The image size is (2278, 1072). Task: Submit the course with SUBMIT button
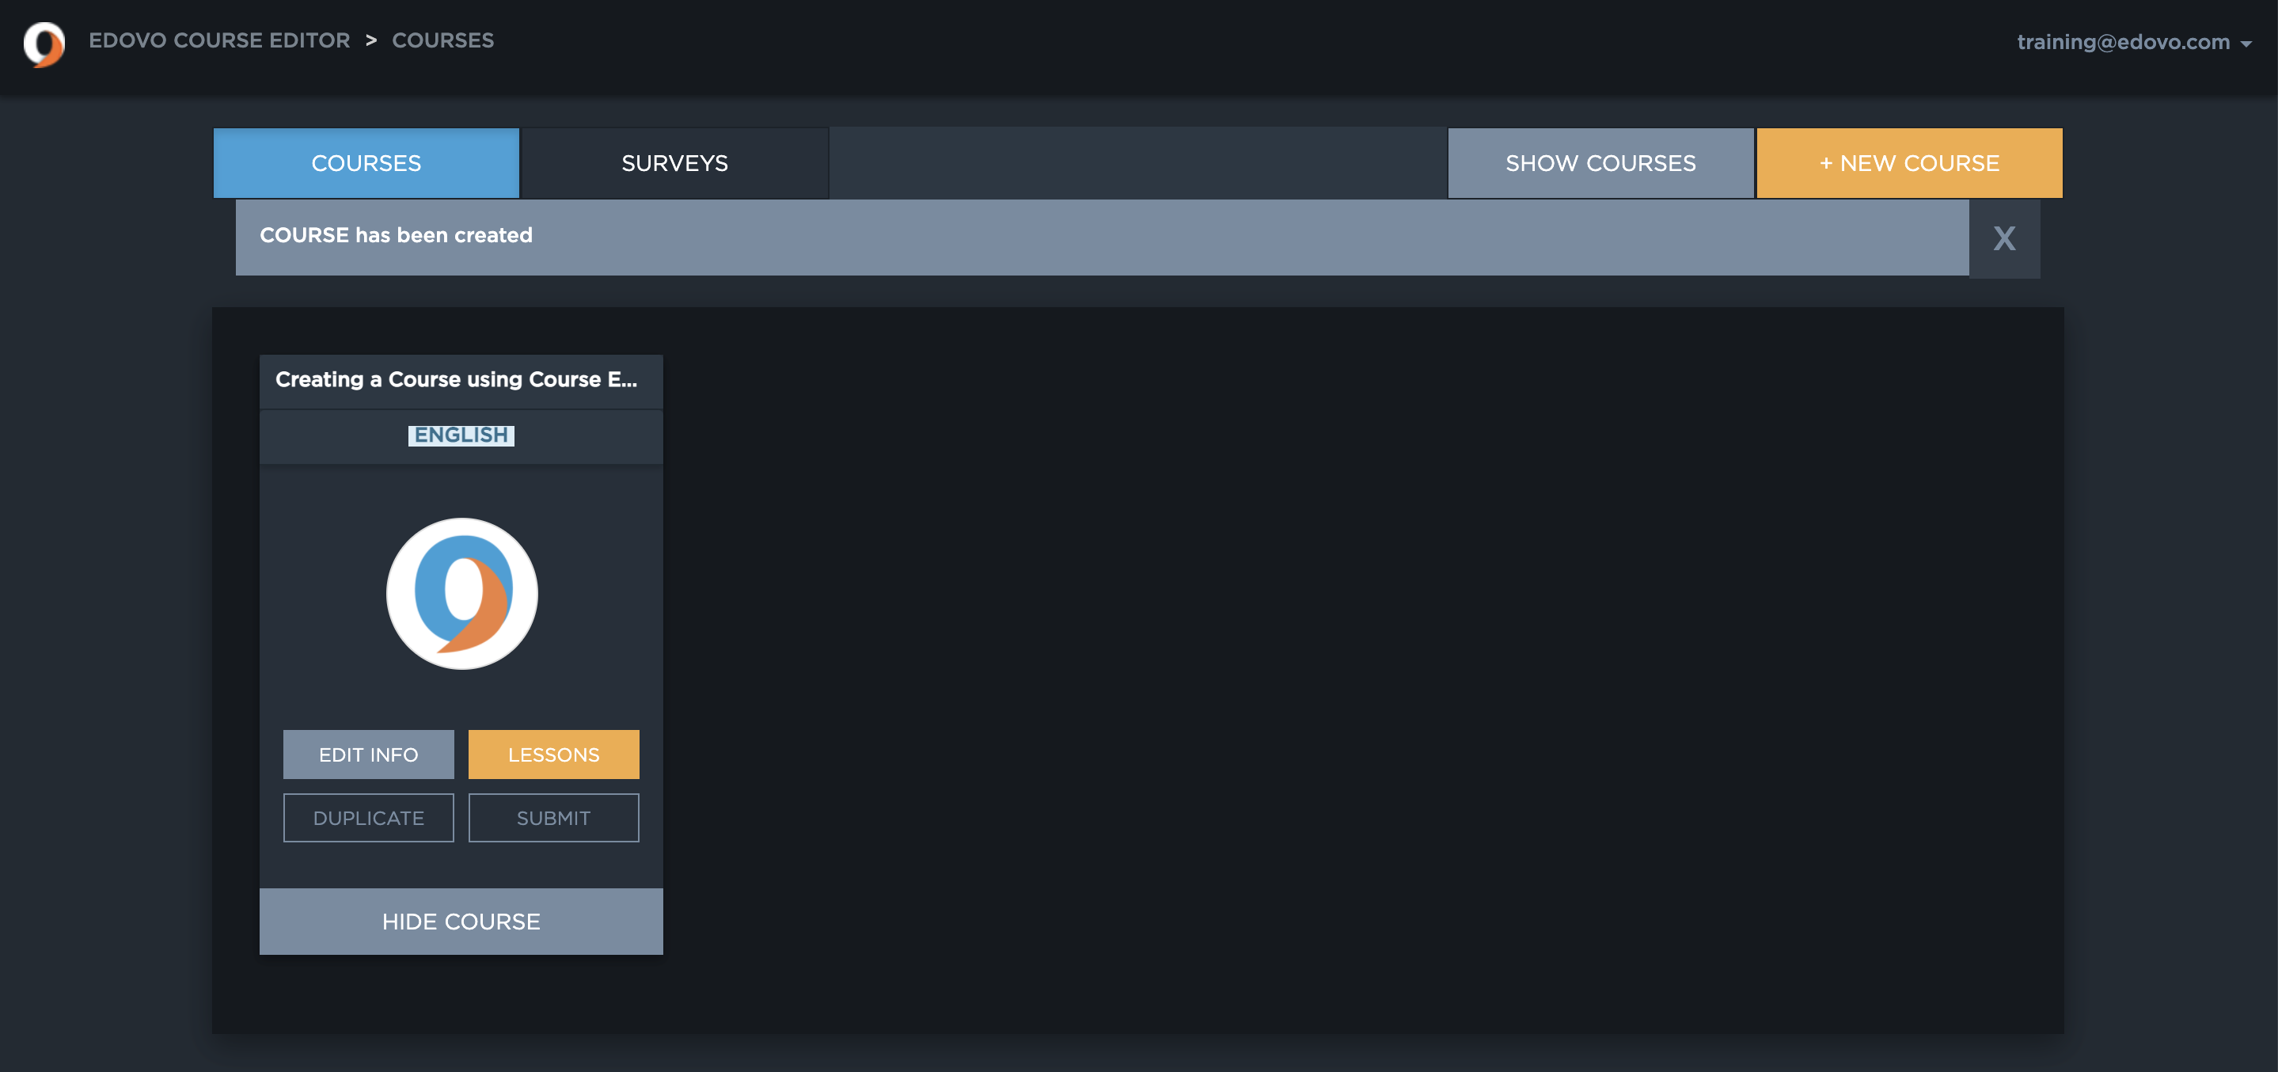(553, 818)
